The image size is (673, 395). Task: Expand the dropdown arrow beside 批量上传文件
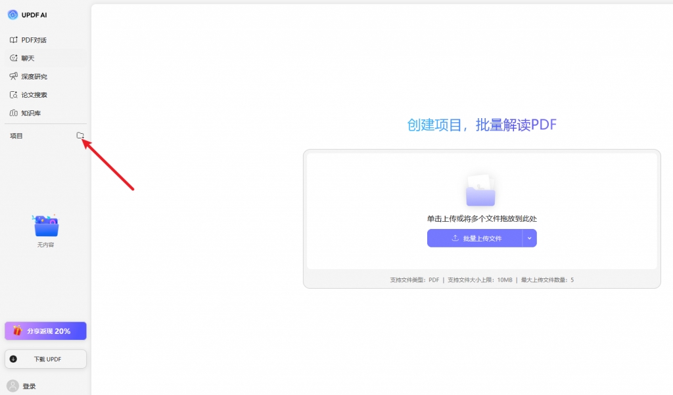point(530,238)
